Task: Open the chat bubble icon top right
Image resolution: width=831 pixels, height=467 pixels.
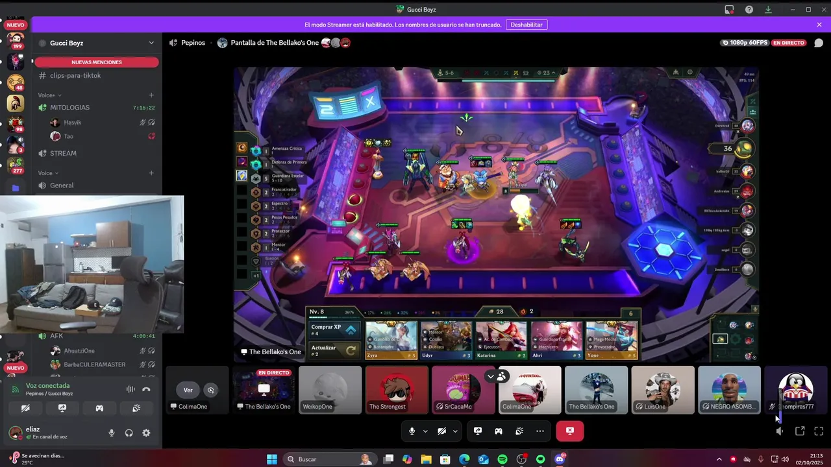Action: tap(819, 43)
